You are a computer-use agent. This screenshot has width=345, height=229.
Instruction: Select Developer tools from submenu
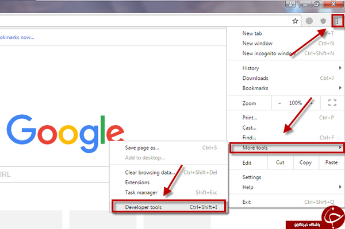pyautogui.click(x=168, y=207)
